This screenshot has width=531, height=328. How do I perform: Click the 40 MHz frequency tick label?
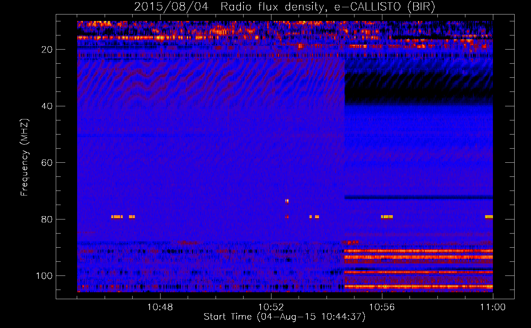pyautogui.click(x=47, y=106)
